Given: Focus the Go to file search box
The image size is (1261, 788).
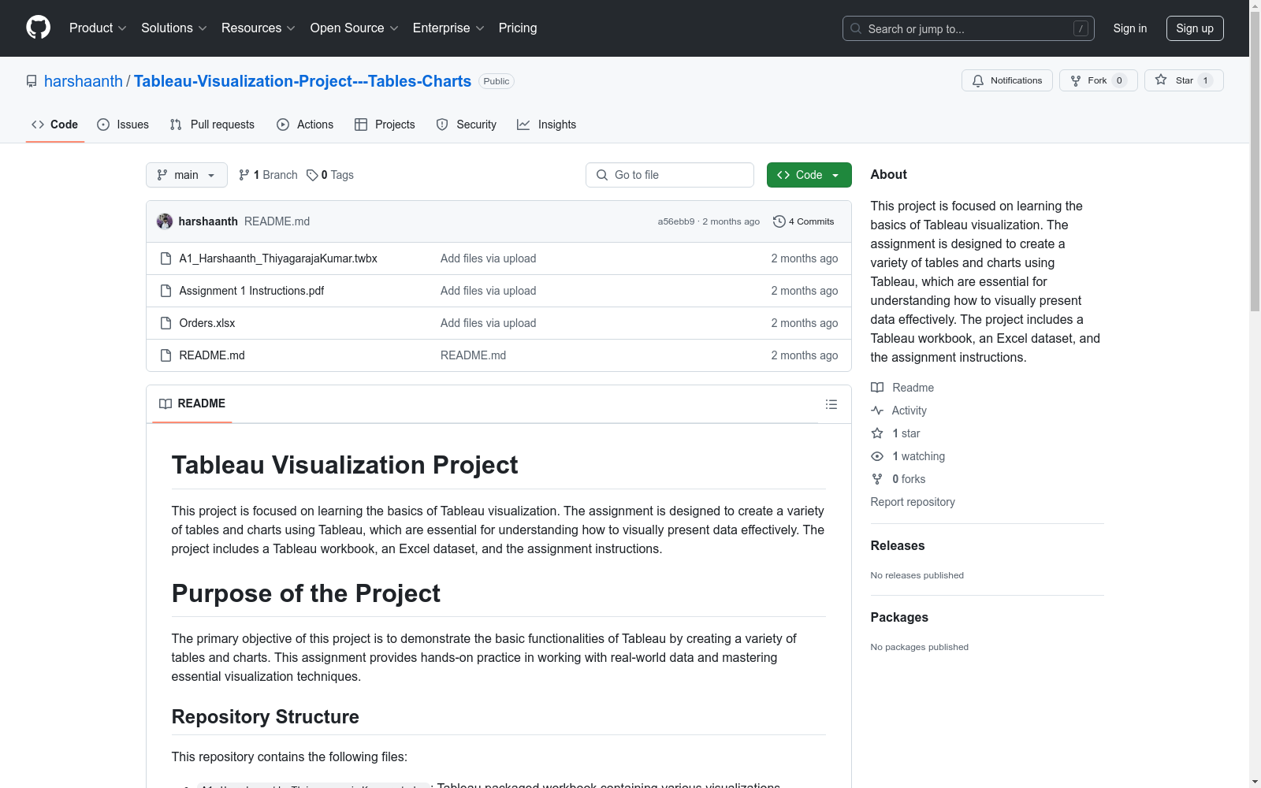Looking at the screenshot, I should [670, 175].
